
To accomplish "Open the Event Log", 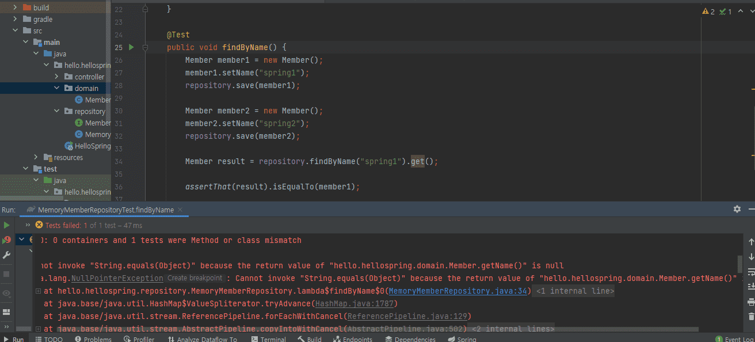I will point(735,339).
